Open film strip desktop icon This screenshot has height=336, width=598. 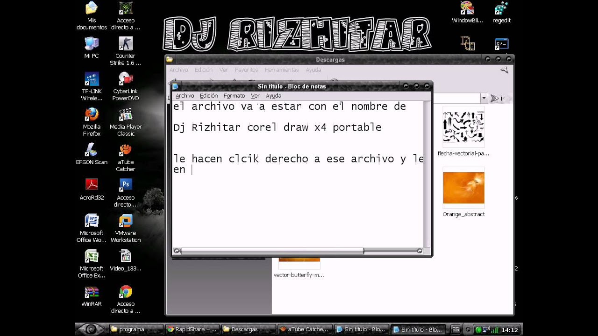[467, 44]
